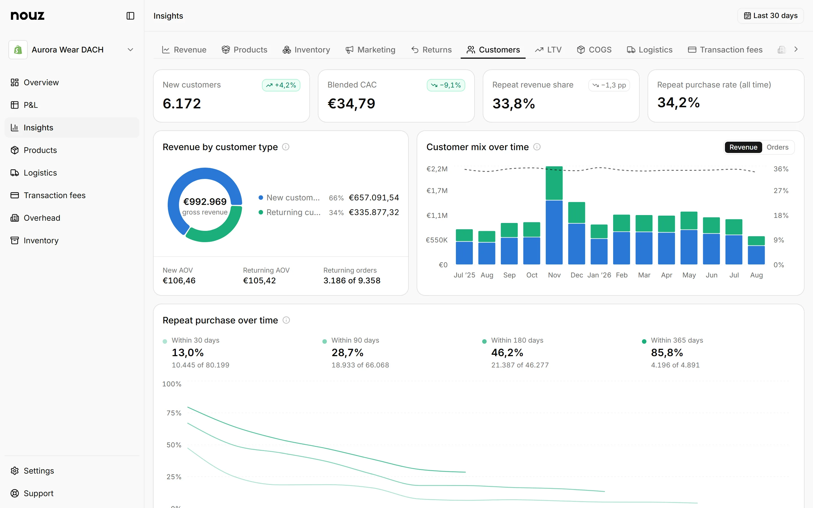Go to the Returns tab
This screenshot has height=508, width=813.
click(431, 50)
